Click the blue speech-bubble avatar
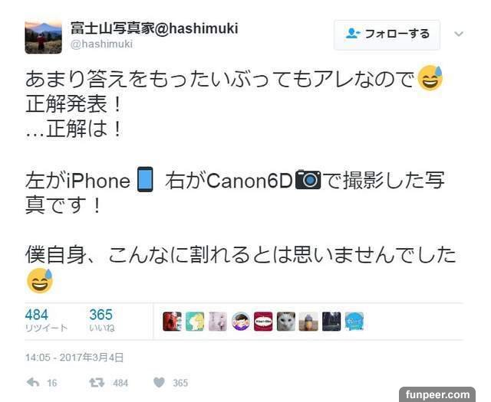 pyautogui.click(x=354, y=322)
